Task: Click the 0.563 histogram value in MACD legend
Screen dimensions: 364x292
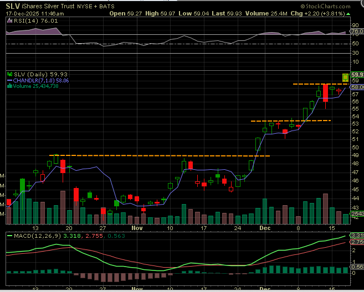Action: coord(116,236)
